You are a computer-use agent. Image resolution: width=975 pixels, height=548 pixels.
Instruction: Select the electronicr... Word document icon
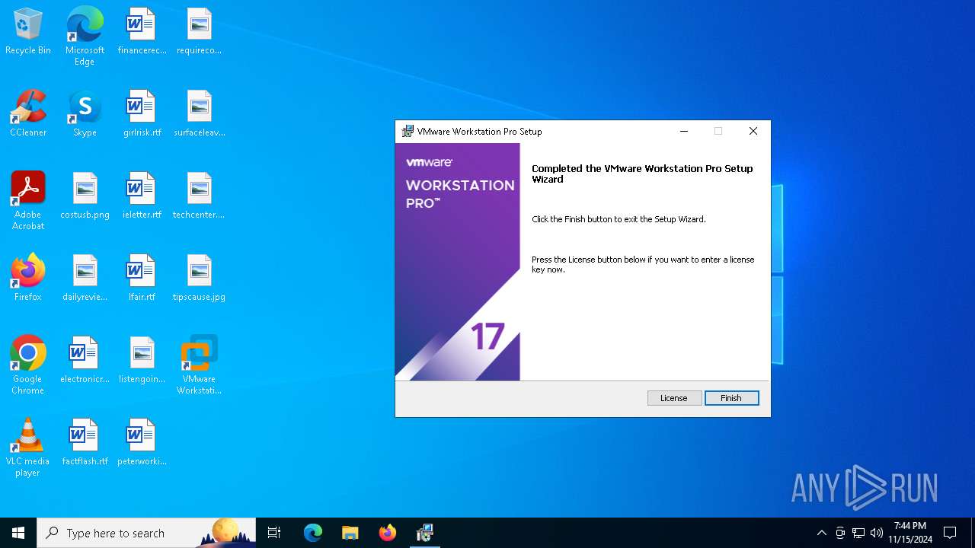pyautogui.click(x=85, y=361)
